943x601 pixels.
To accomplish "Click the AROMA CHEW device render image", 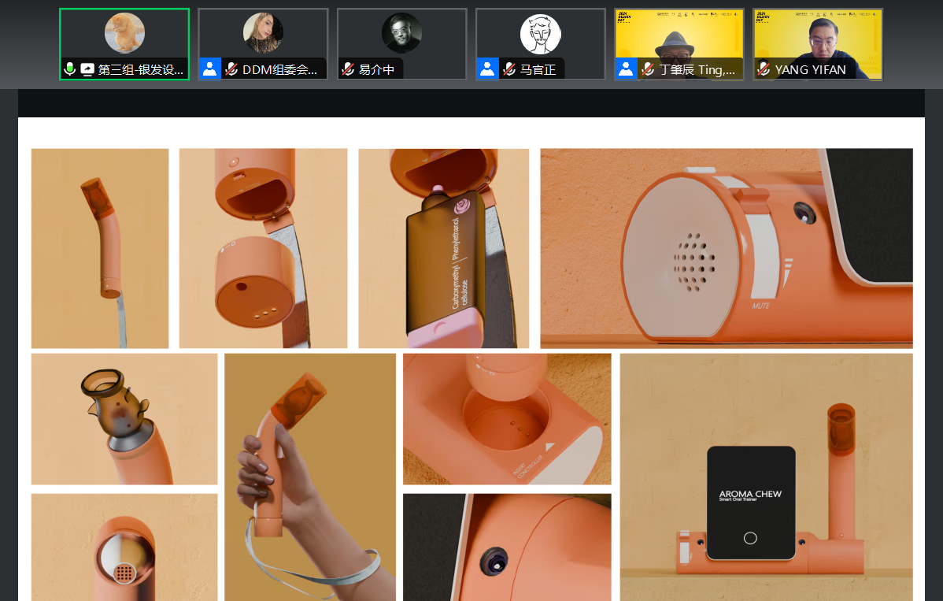I will [x=766, y=477].
